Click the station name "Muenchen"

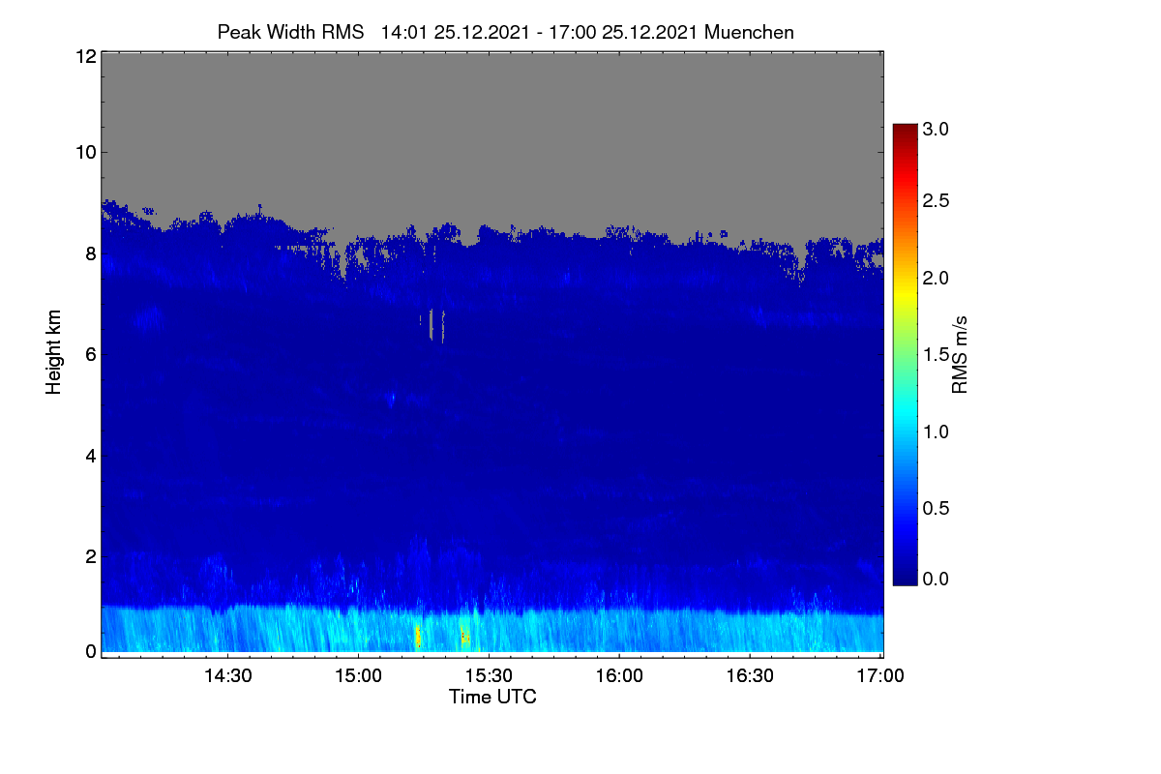pyautogui.click(x=749, y=32)
